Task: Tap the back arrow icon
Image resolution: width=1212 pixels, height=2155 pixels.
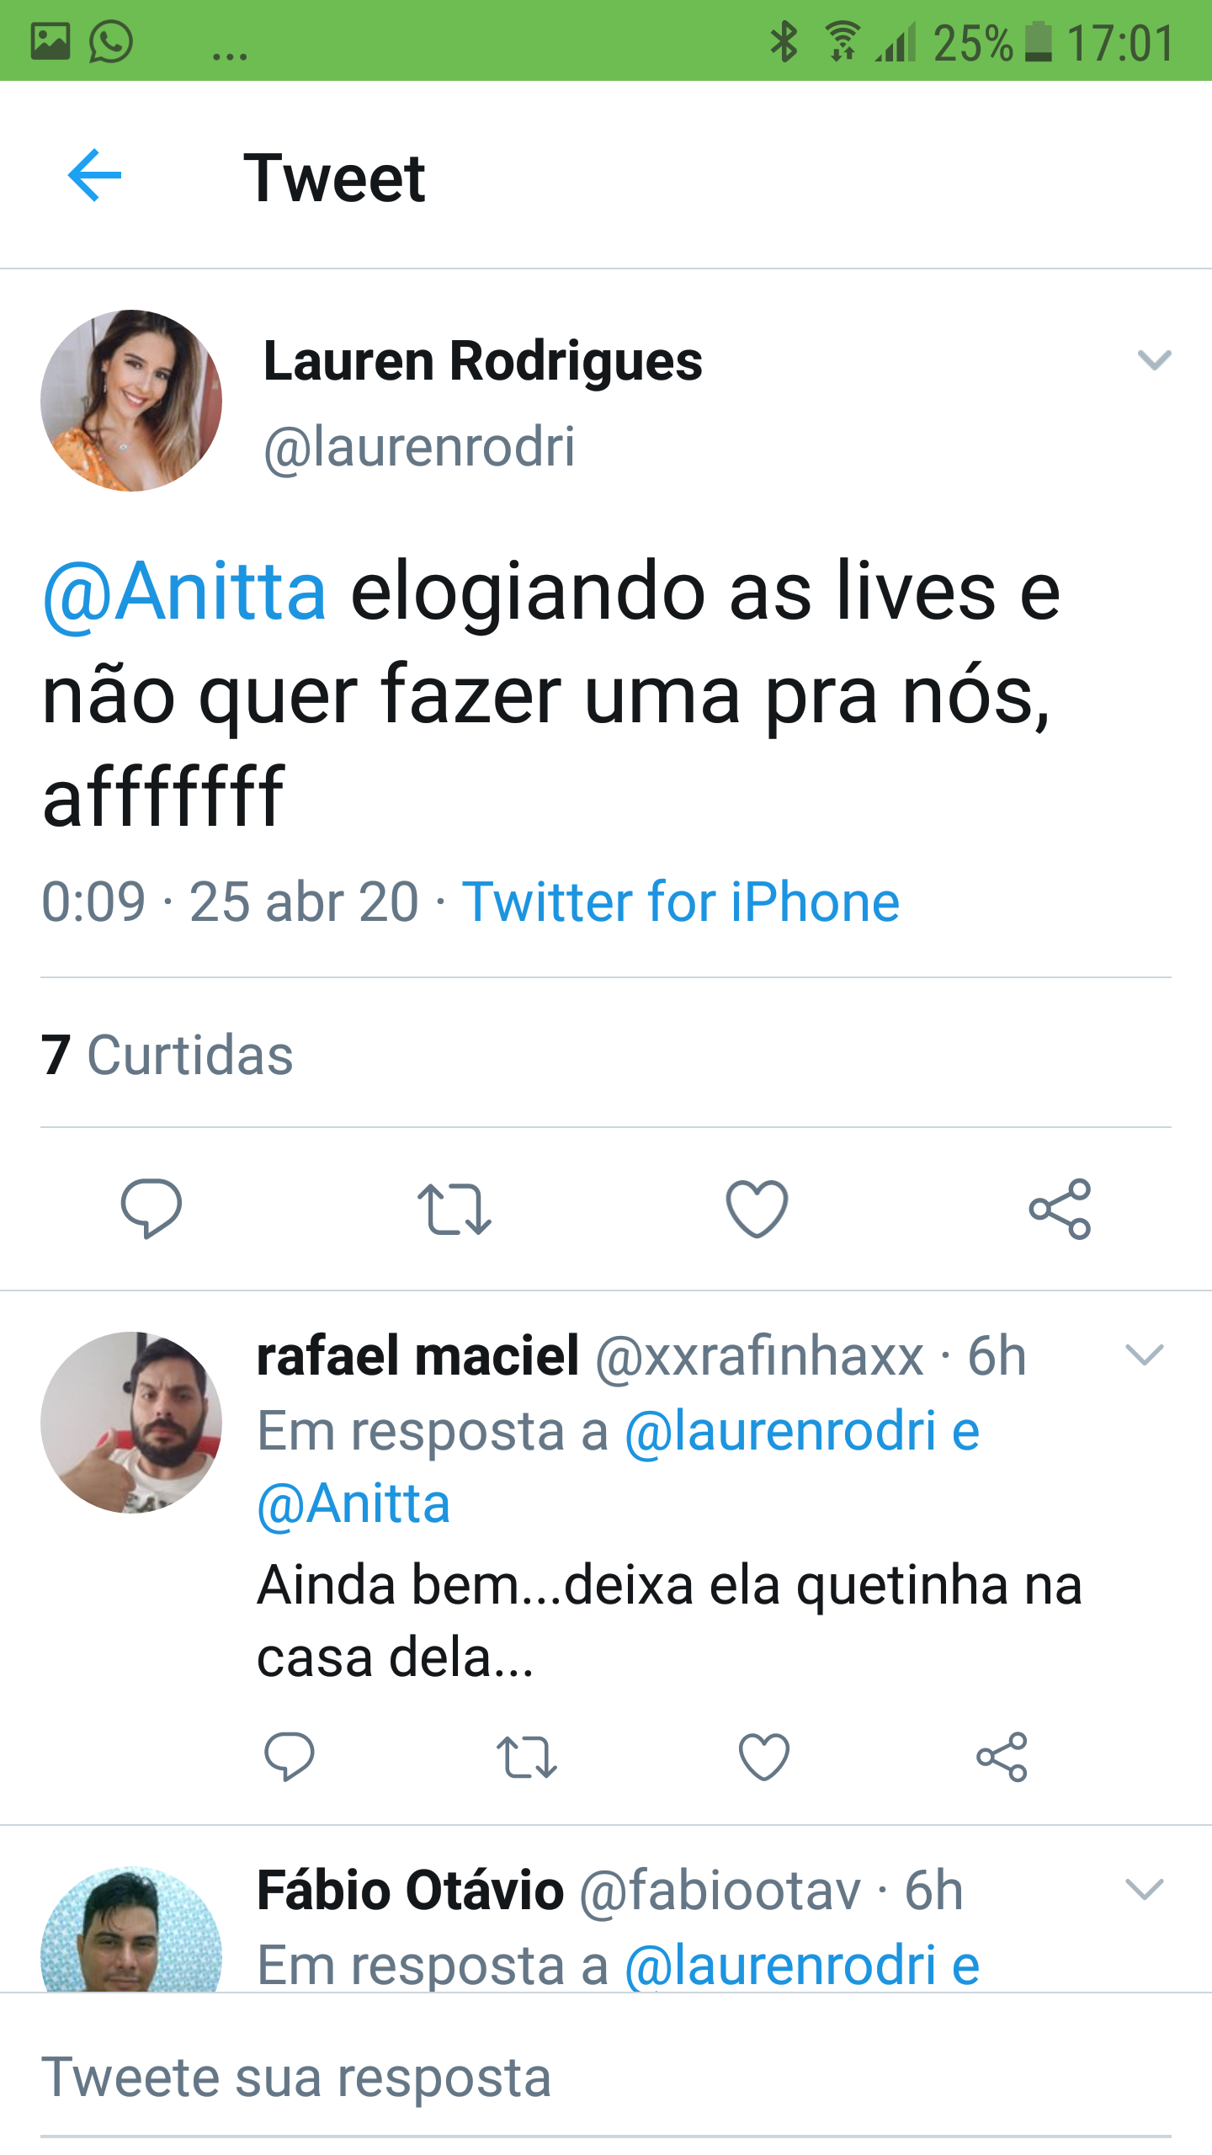Action: coord(94,175)
